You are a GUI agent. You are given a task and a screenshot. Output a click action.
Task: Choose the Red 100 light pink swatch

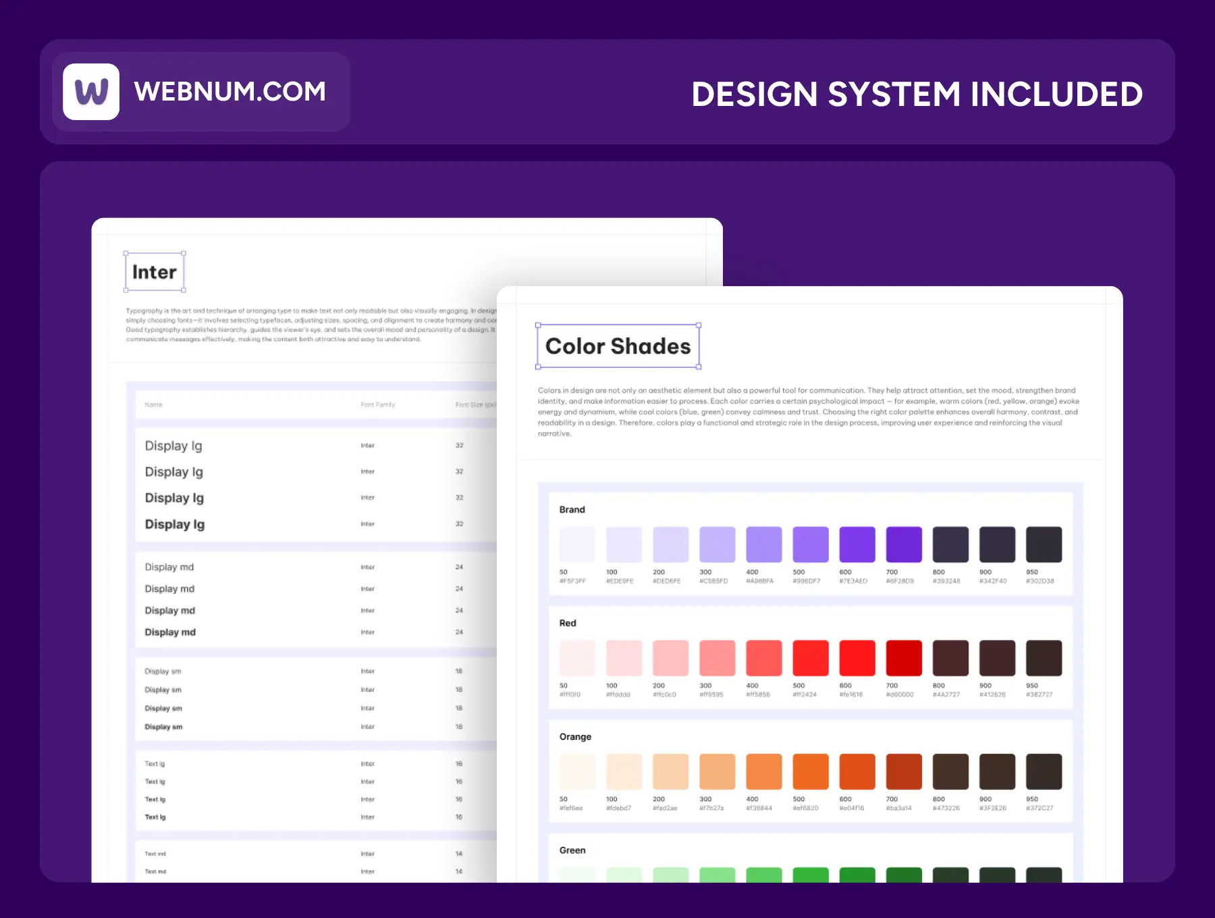624,658
